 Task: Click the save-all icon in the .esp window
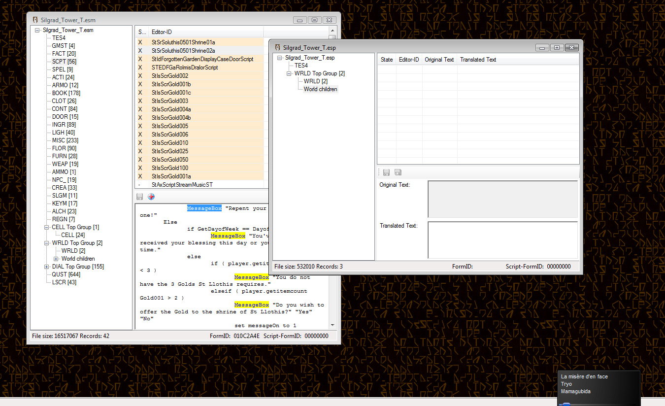pos(398,172)
